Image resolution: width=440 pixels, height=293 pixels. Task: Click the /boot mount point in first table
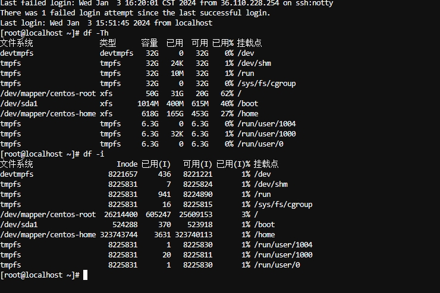(247, 104)
